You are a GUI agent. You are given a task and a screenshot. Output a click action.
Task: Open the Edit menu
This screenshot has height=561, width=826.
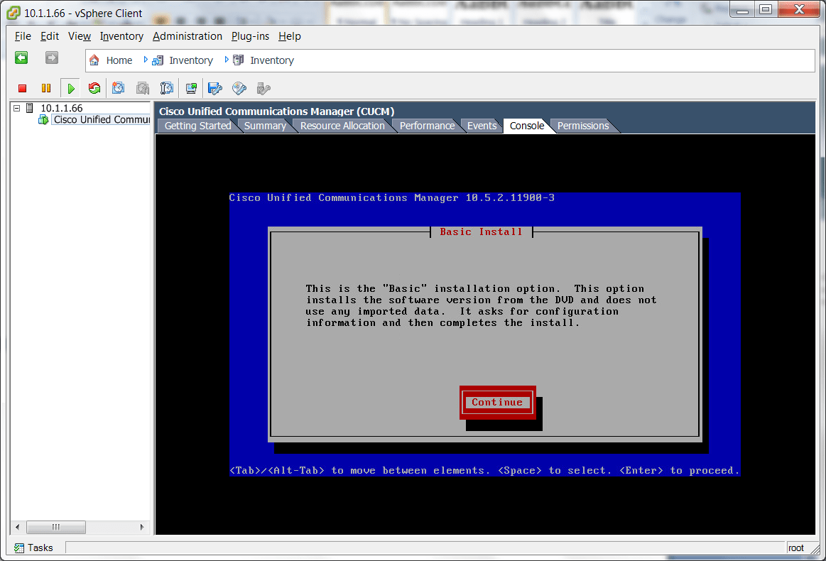tap(50, 36)
